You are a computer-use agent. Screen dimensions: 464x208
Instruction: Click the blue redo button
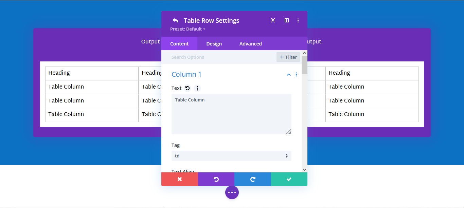pyautogui.click(x=253, y=179)
